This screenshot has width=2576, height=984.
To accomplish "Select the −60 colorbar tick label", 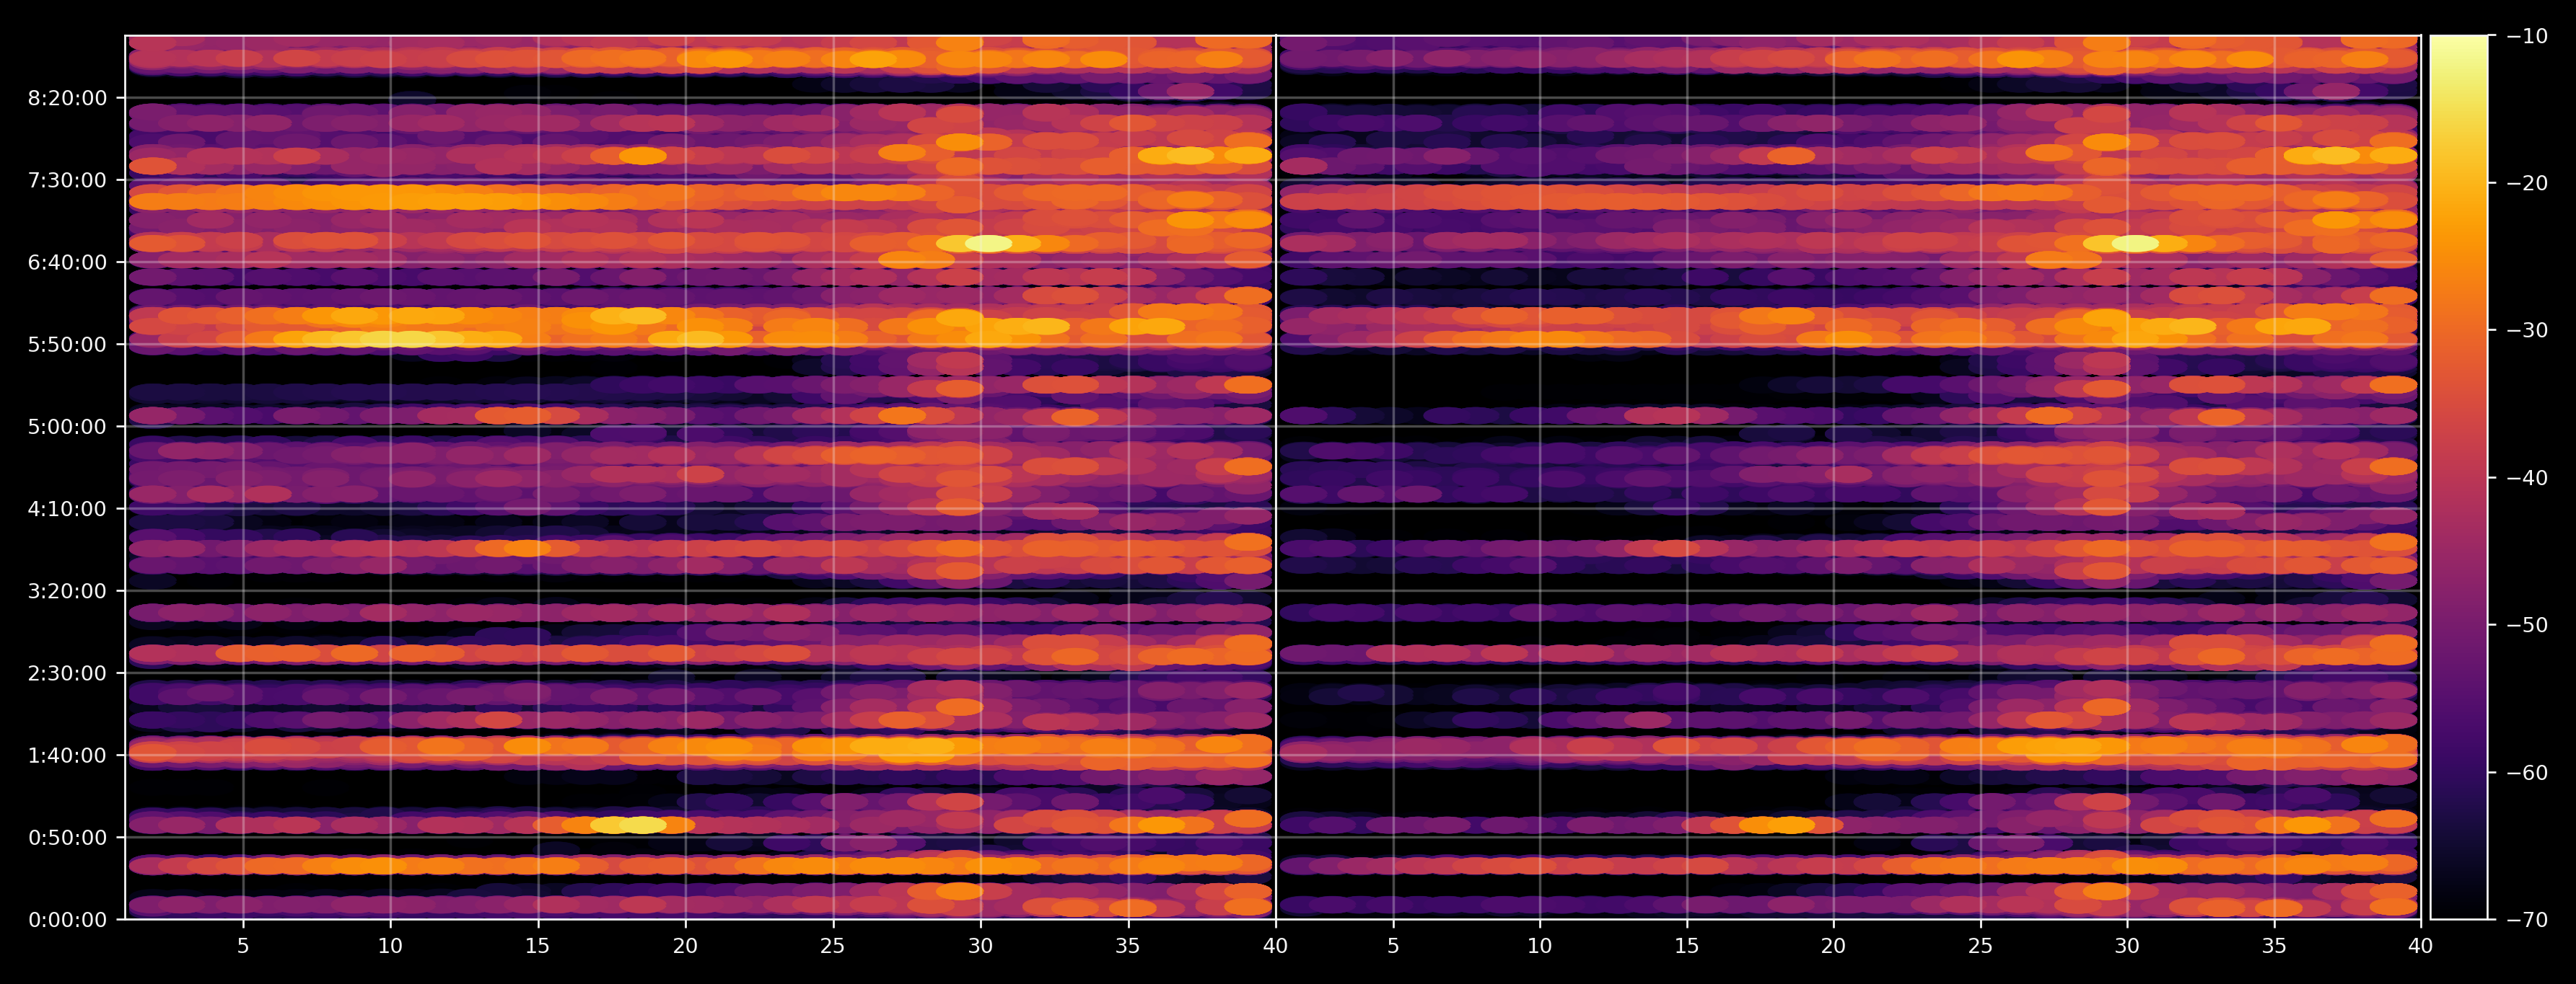I will (2528, 772).
